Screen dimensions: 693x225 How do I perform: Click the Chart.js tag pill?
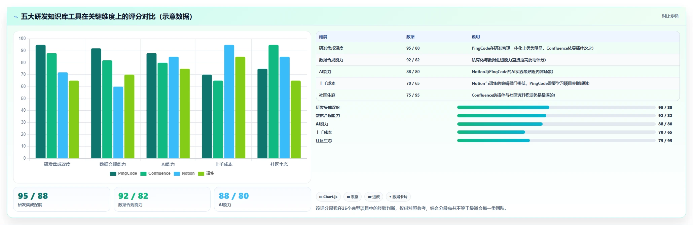[328, 197]
